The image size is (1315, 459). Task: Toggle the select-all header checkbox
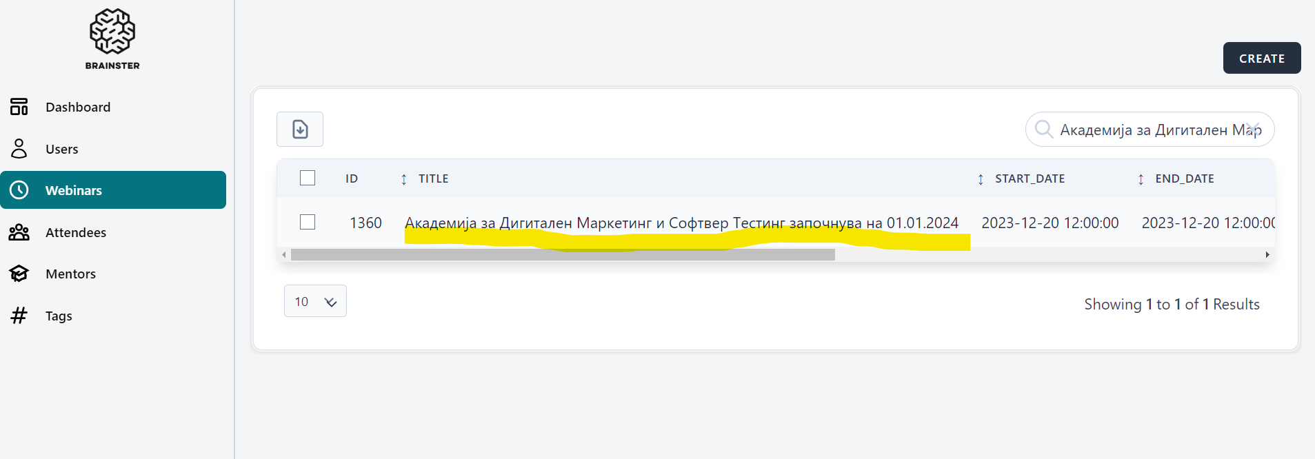(x=308, y=178)
